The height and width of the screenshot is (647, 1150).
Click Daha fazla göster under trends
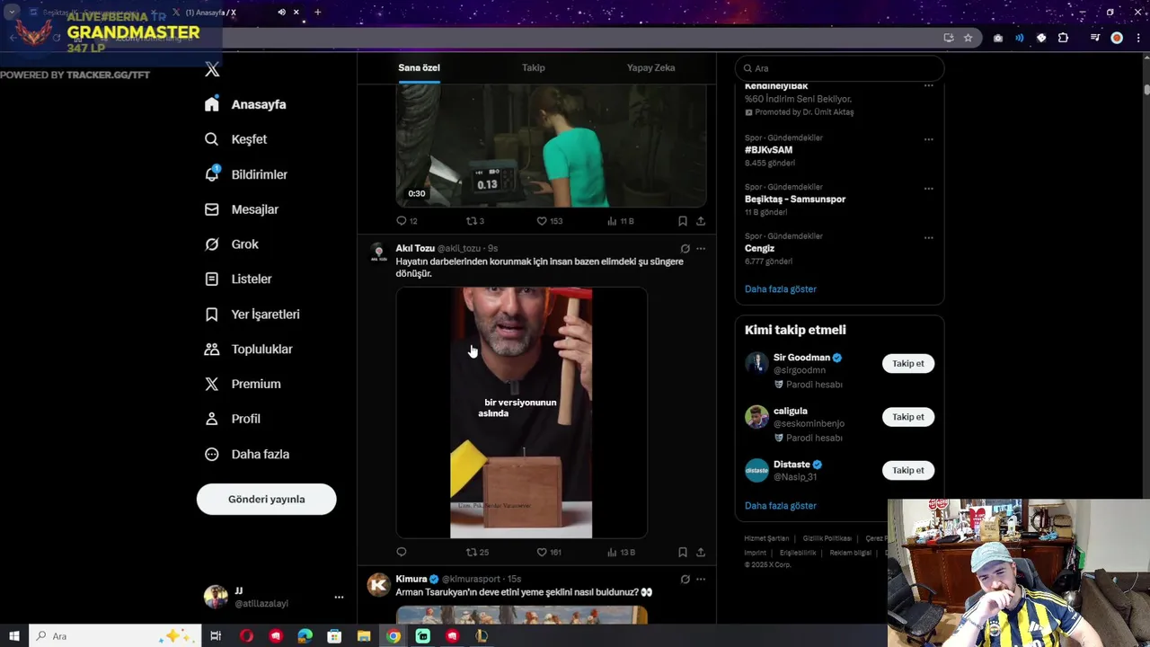point(781,289)
